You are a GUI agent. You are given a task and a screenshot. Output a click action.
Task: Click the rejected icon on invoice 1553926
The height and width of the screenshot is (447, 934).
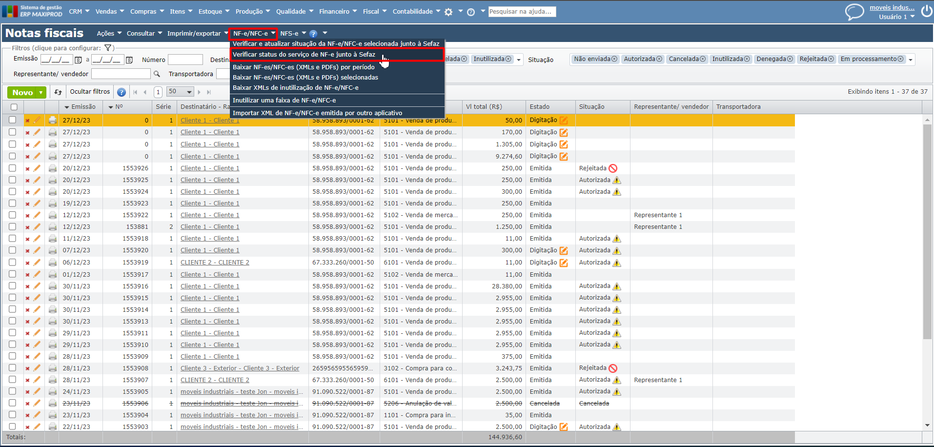coord(613,168)
